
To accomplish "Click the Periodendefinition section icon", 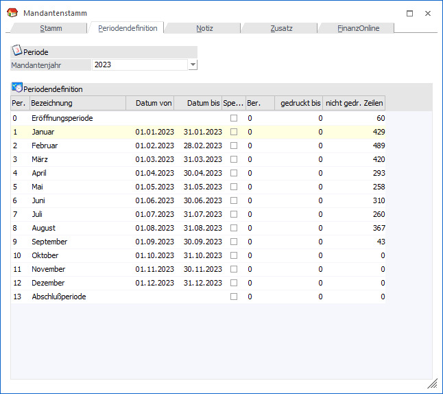I will (17, 88).
